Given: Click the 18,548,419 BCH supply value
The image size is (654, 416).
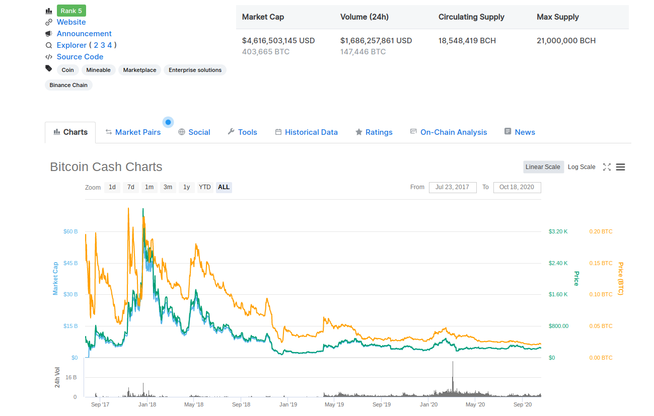Looking at the screenshot, I should coord(467,41).
